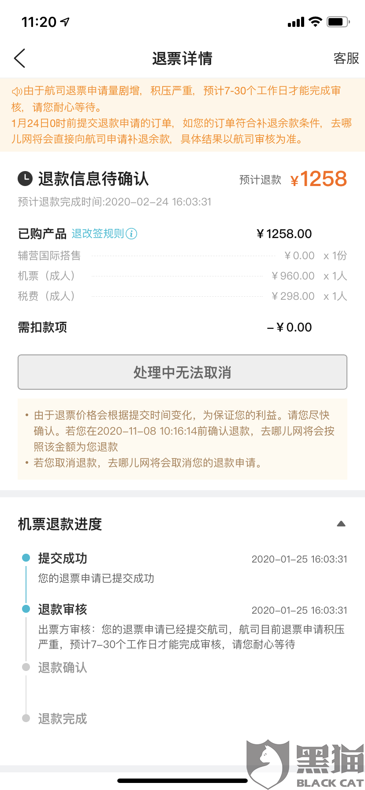Tap the 退款审核 progress dot

pos(26,609)
